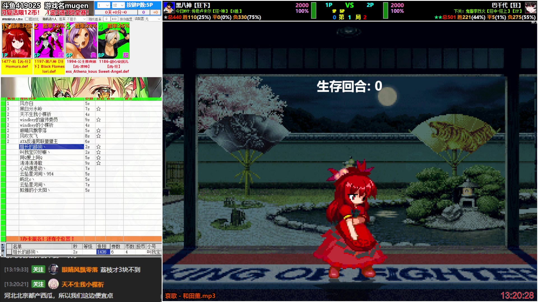538x302 pixels.
Task: Click the 黑八神 player 1 portrait icon
Action: coord(169,7)
